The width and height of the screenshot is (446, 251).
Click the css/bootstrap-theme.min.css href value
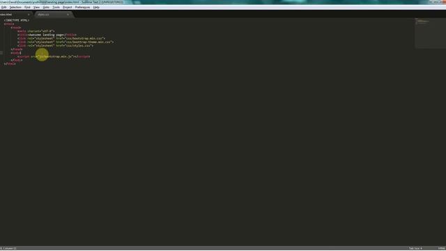(89, 42)
